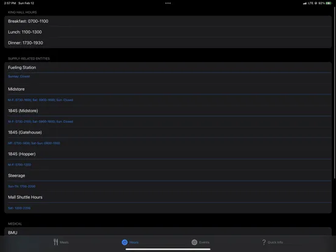Tap the 'Mall Shuttle Hours' row
336x252 pixels.
pos(168,197)
